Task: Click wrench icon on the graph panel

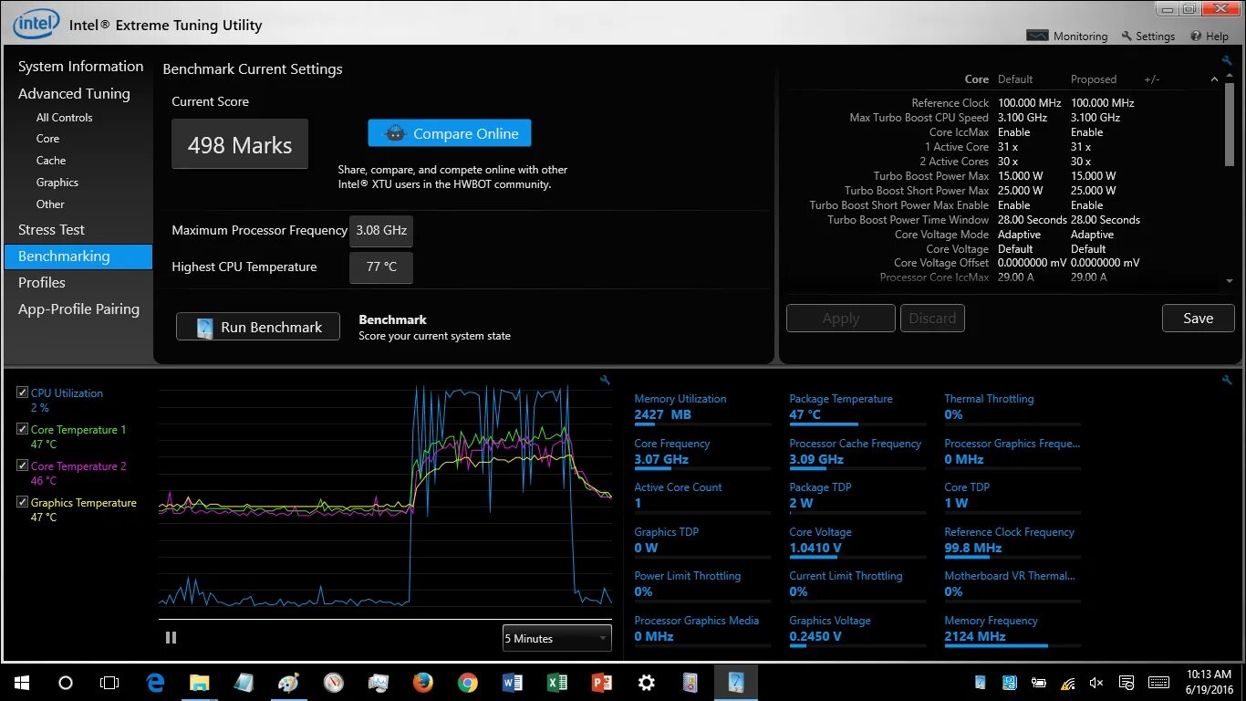Action: click(x=605, y=380)
